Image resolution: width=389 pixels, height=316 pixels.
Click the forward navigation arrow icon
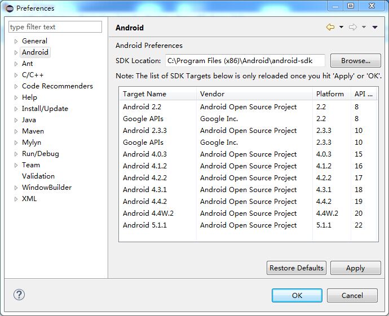[x=353, y=28]
